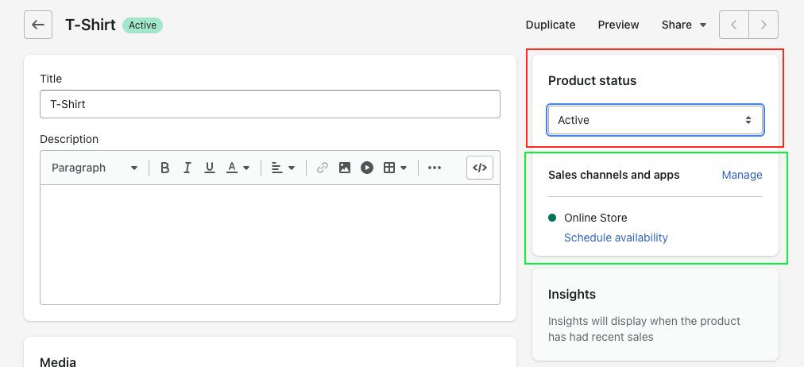
Task: Click the insert link icon
Action: click(x=323, y=168)
